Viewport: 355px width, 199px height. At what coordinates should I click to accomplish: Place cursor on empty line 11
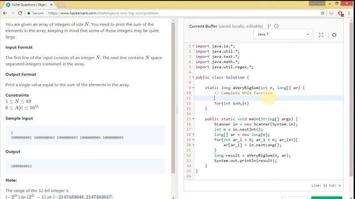(x=268, y=98)
